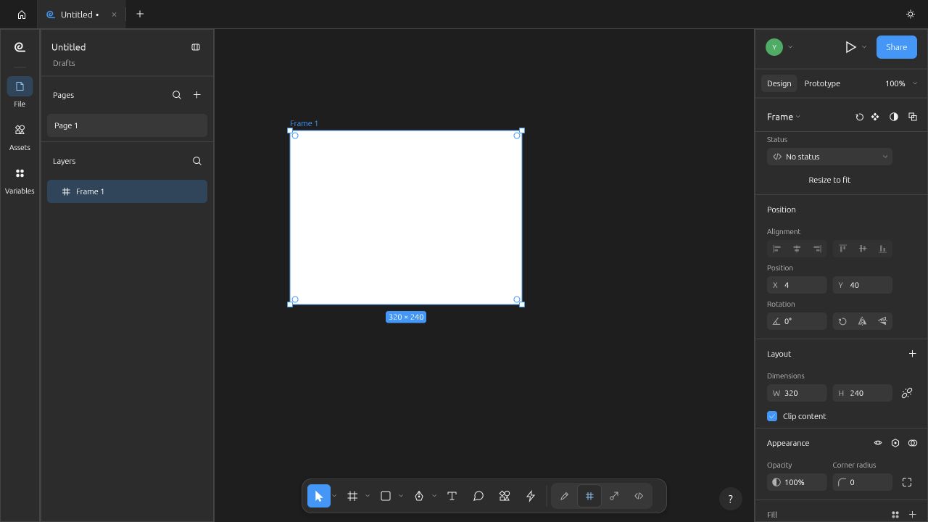Screen dimensions: 928x522
Task: Click the Share button
Action: click(x=896, y=47)
